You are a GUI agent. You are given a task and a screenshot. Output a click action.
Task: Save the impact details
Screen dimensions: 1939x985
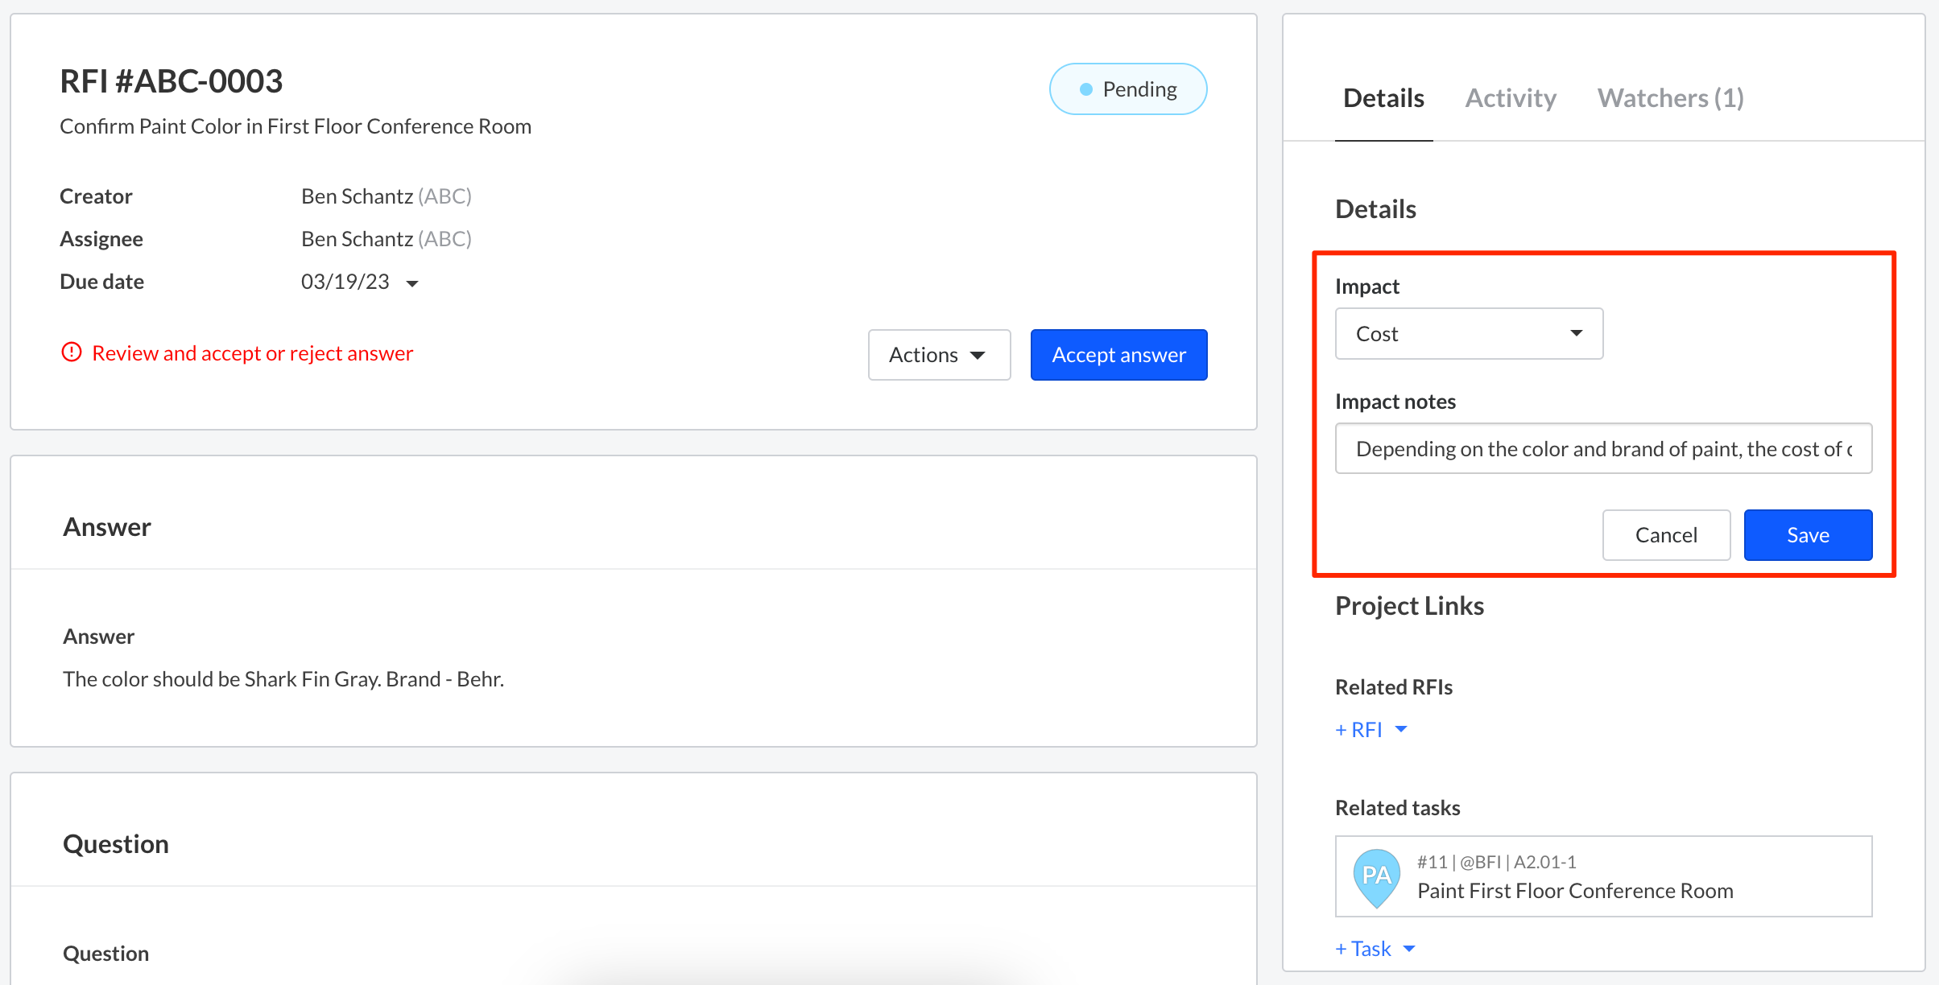(x=1808, y=535)
